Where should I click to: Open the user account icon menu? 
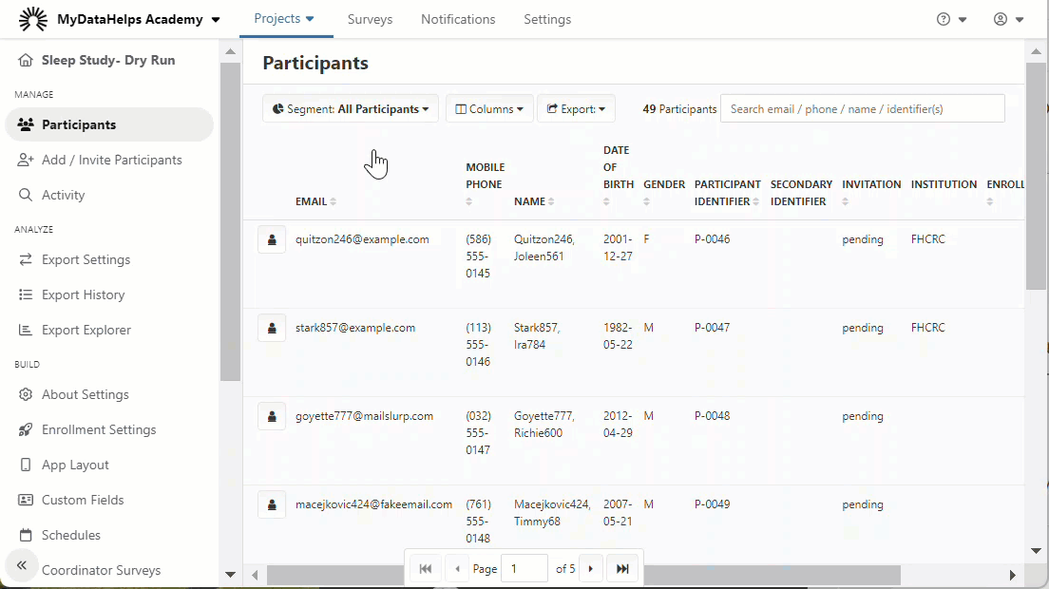coord(1008,19)
